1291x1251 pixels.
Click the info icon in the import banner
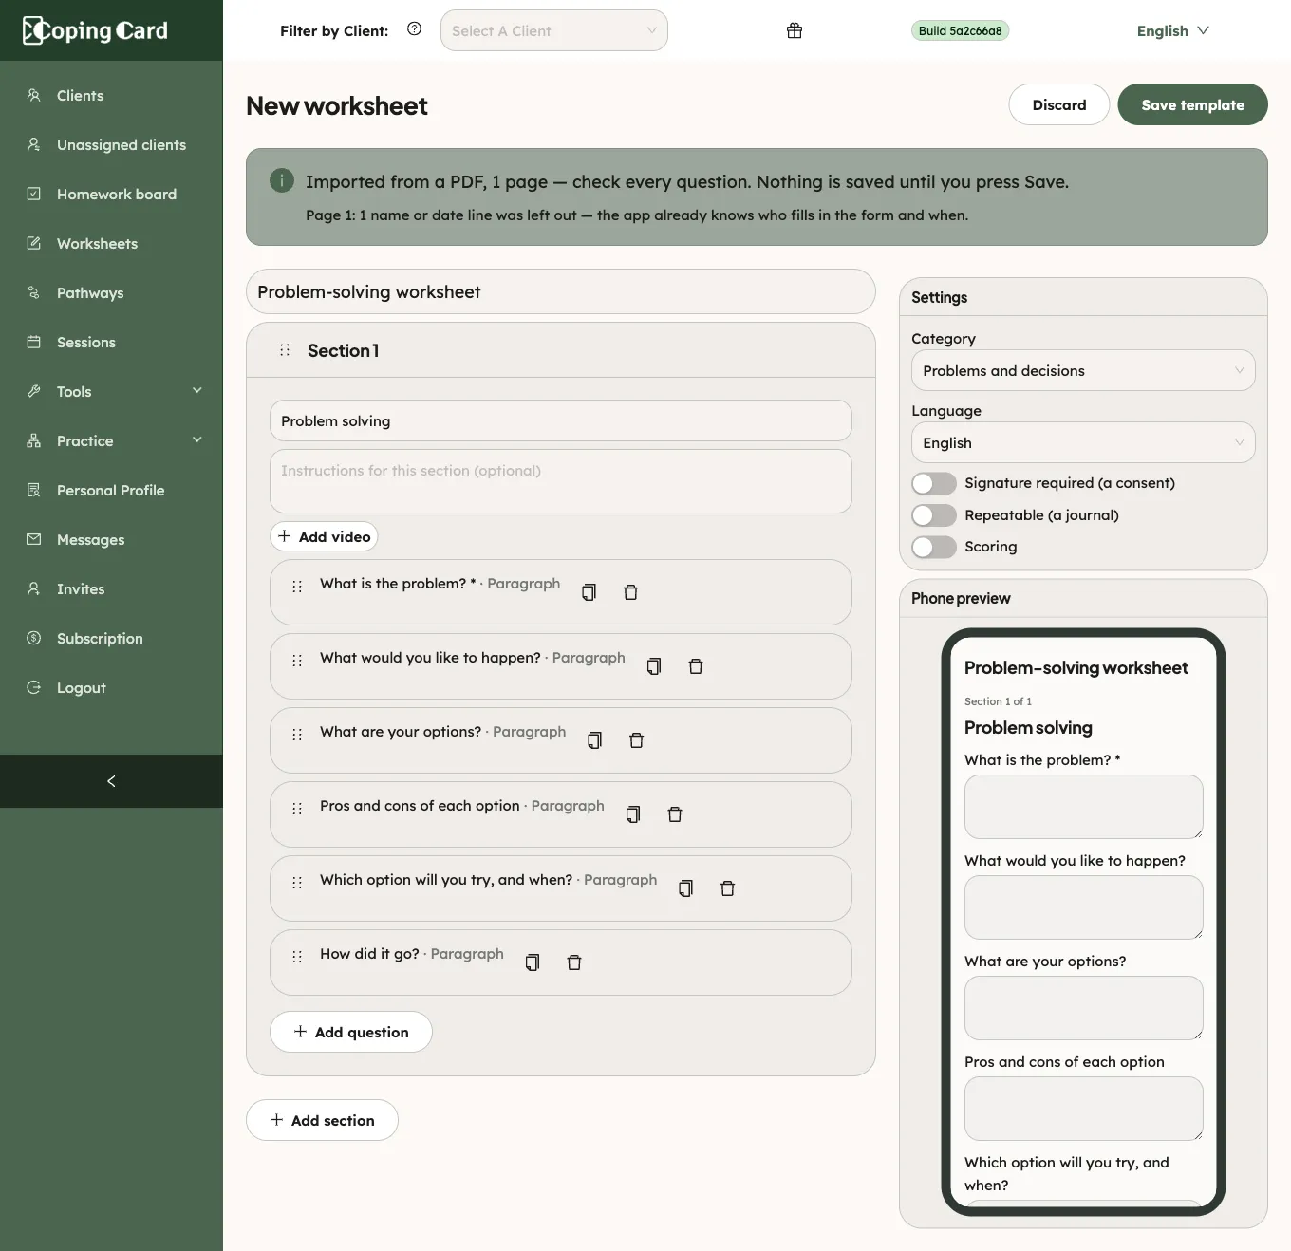pyautogui.click(x=282, y=180)
